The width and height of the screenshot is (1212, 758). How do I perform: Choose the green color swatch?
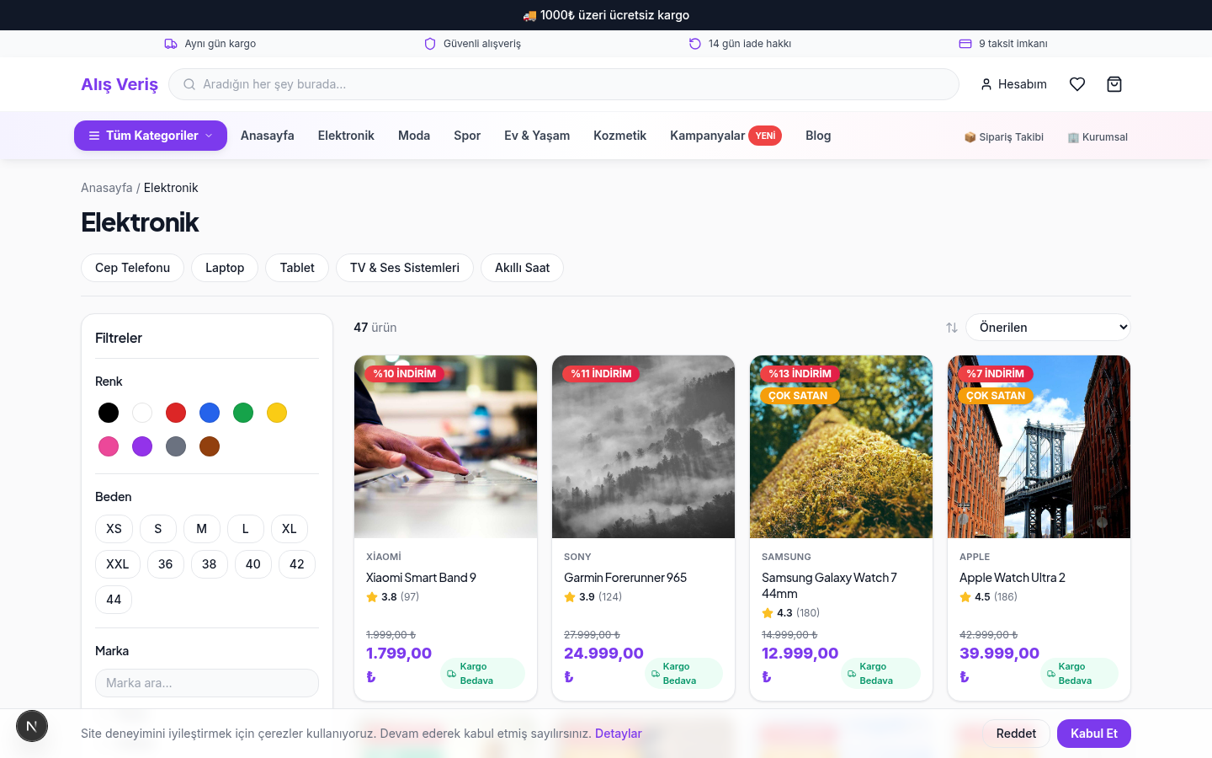pos(243,413)
